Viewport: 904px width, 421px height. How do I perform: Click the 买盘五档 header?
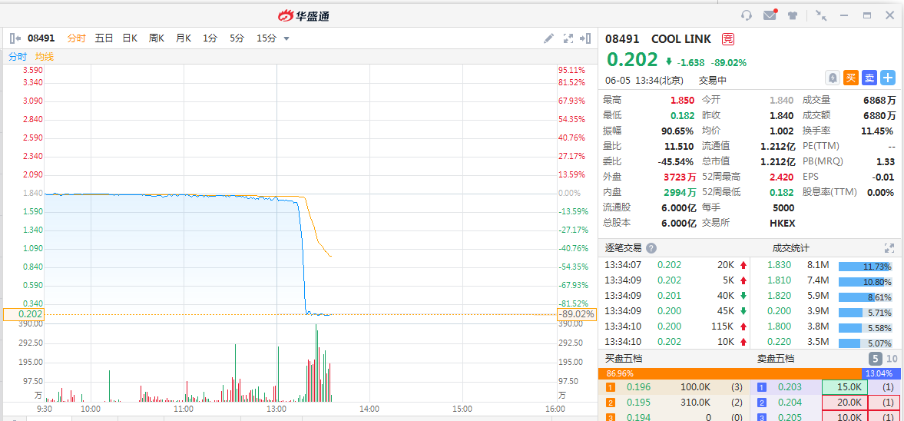pos(623,359)
